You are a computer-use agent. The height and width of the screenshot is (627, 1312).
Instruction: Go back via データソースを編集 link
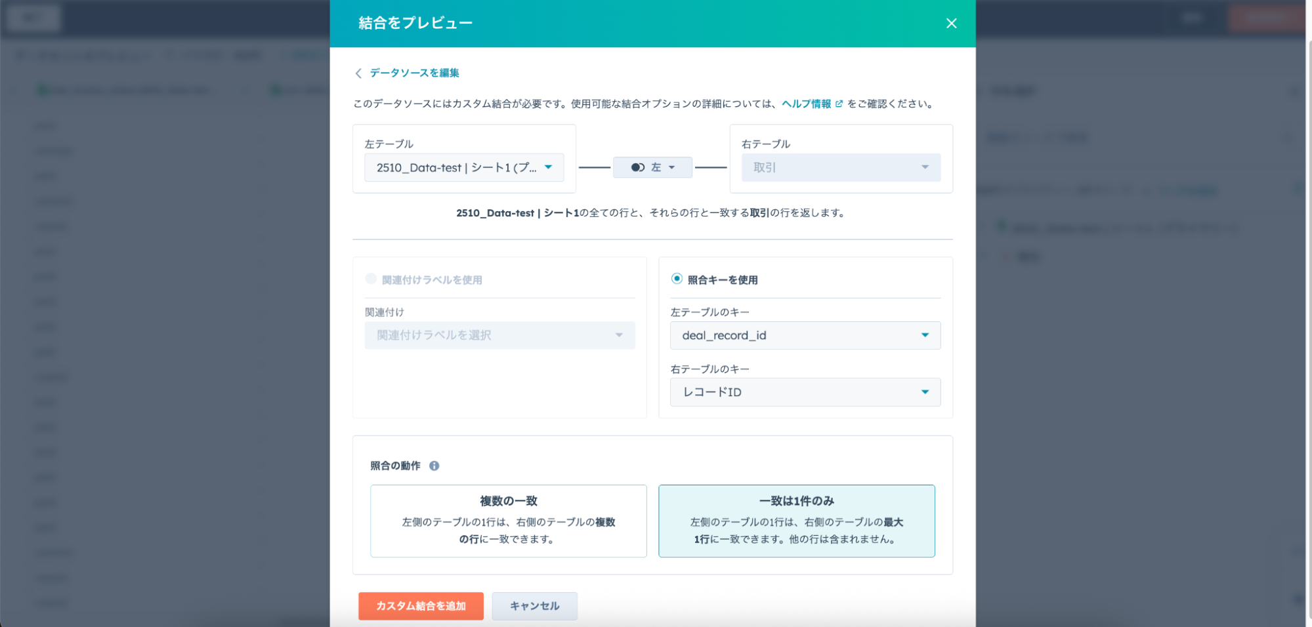pyautogui.click(x=414, y=73)
